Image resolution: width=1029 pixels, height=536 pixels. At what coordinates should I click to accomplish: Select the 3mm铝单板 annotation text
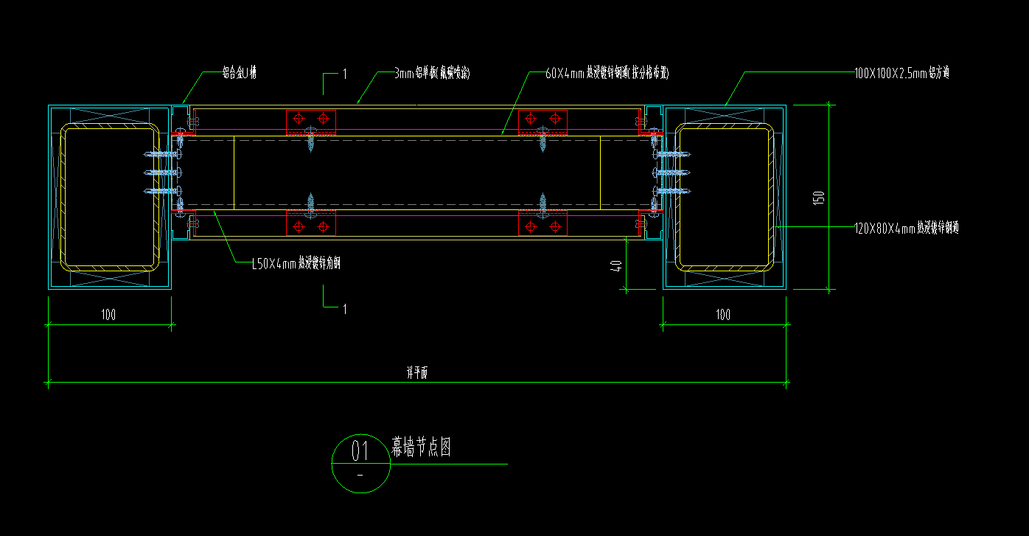pyautogui.click(x=432, y=72)
